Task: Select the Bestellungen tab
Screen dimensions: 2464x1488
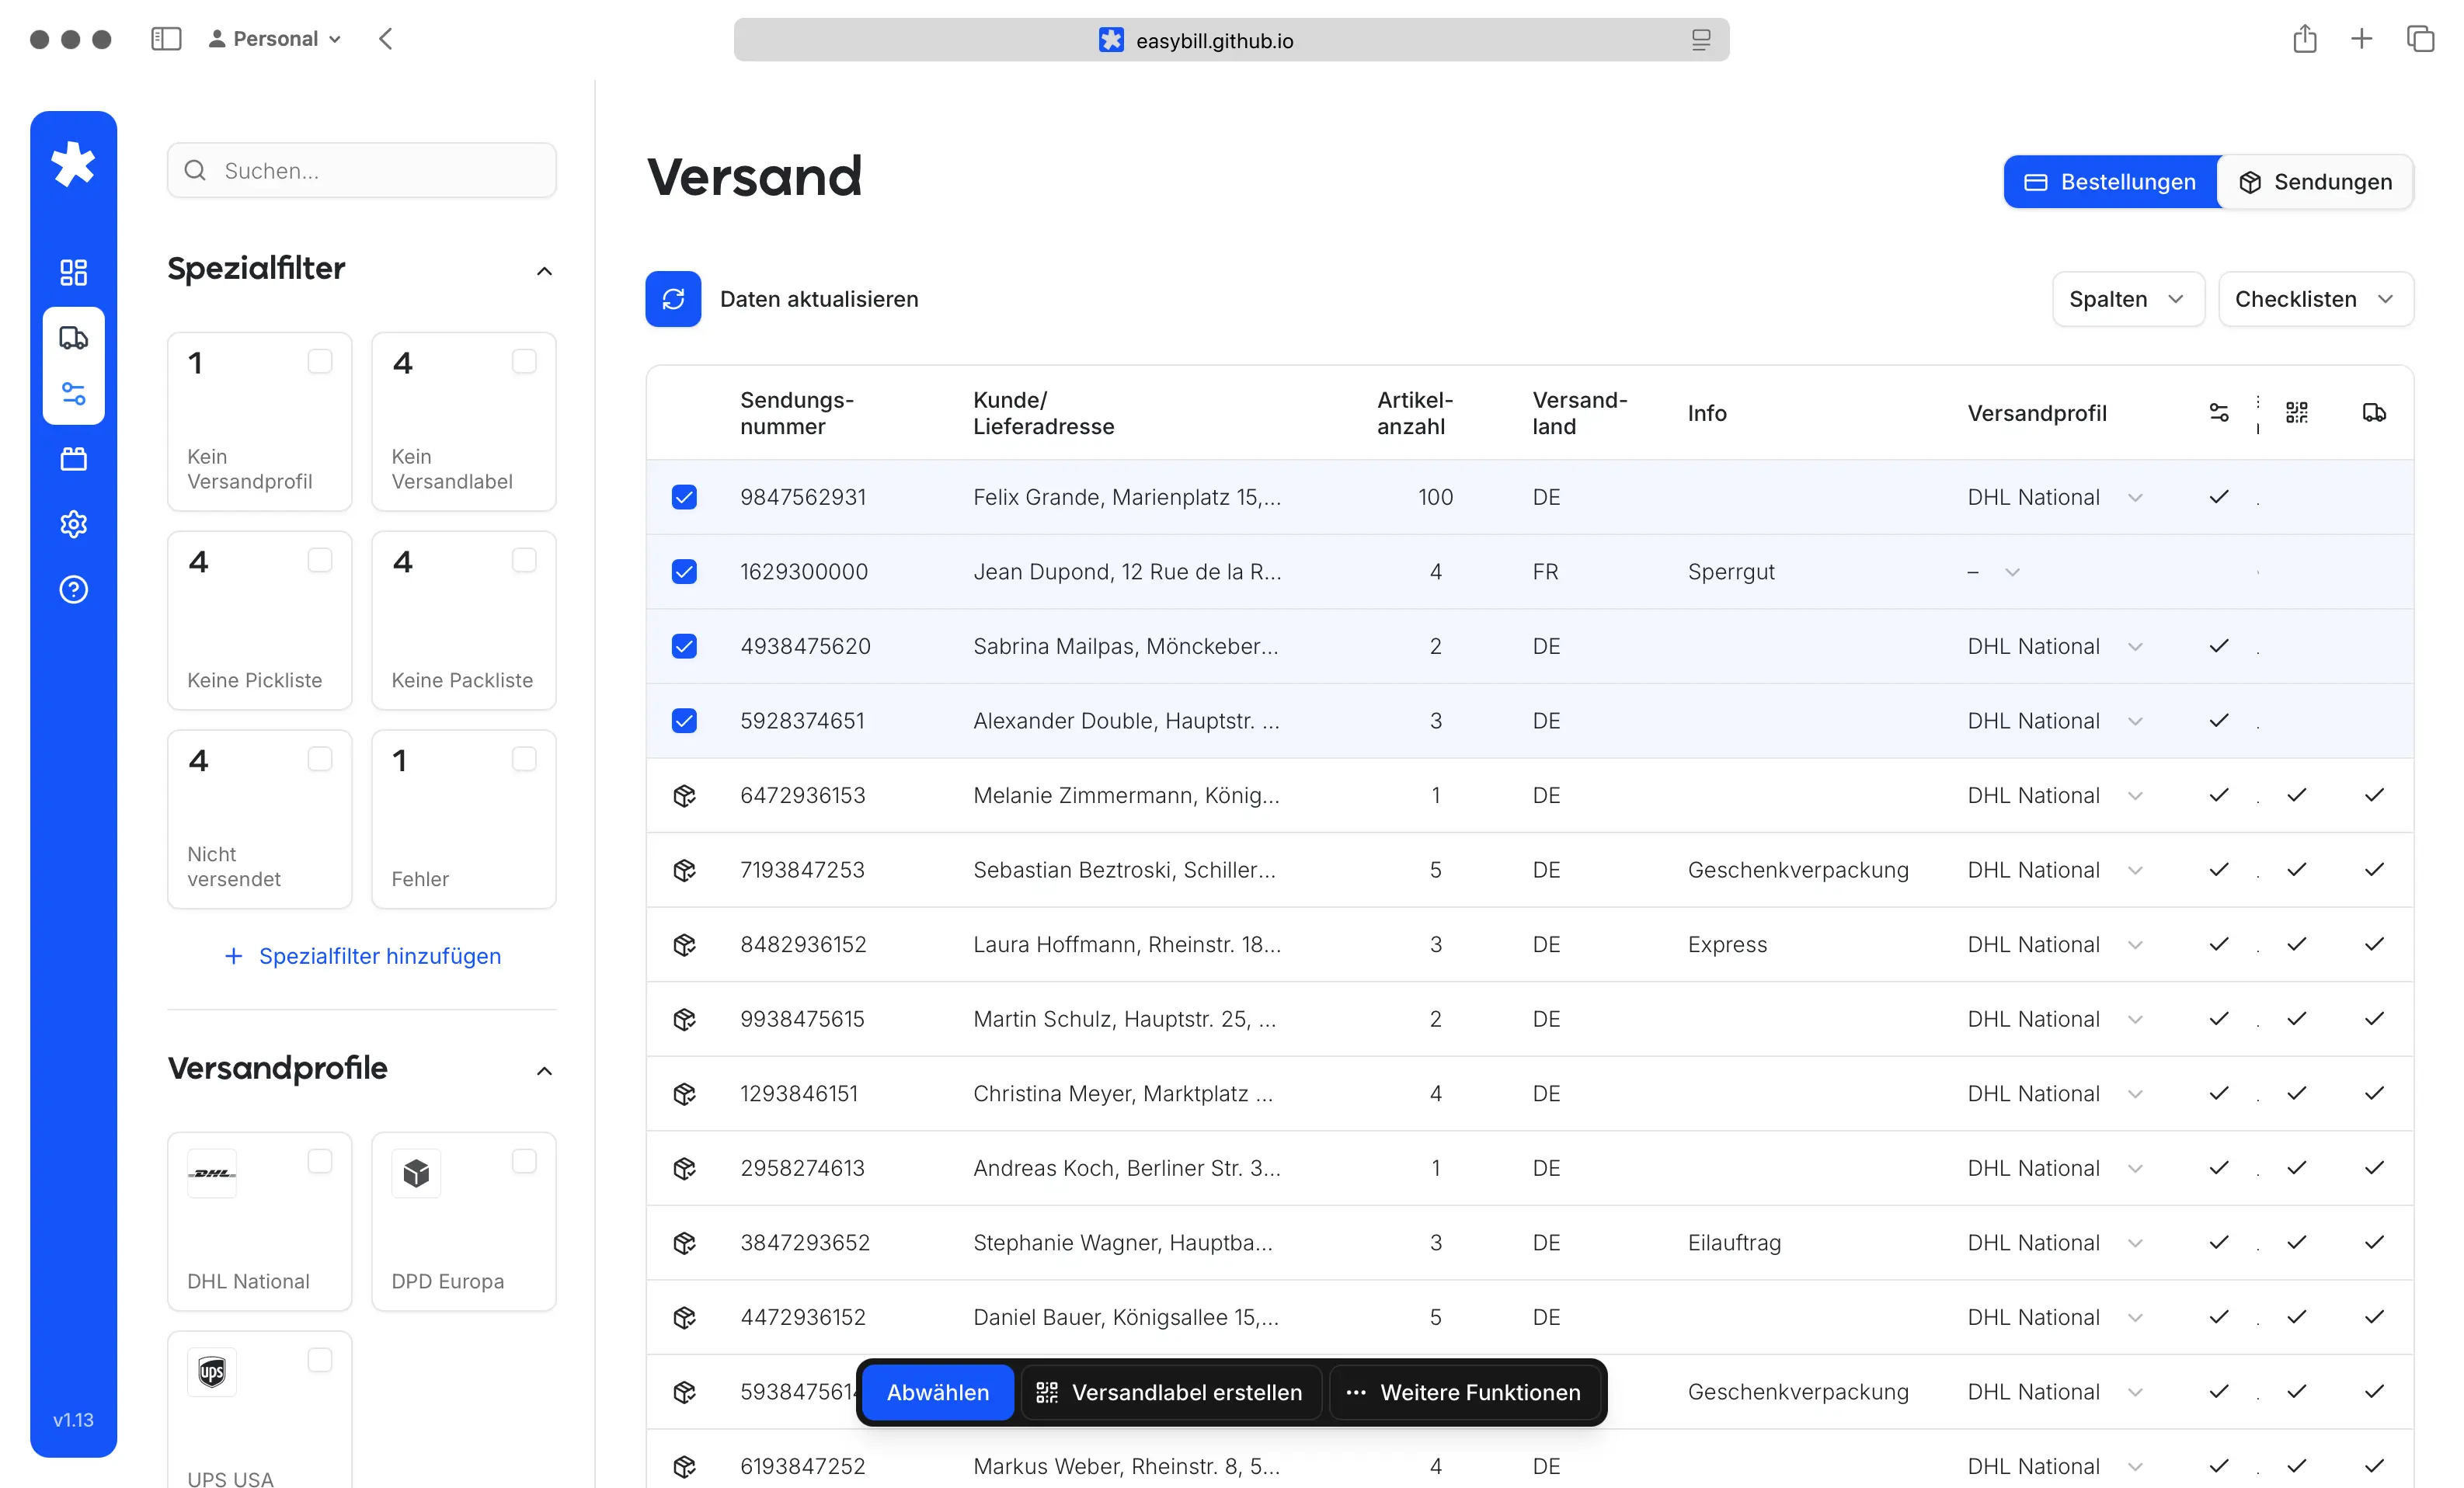Action: pyautogui.click(x=2110, y=182)
